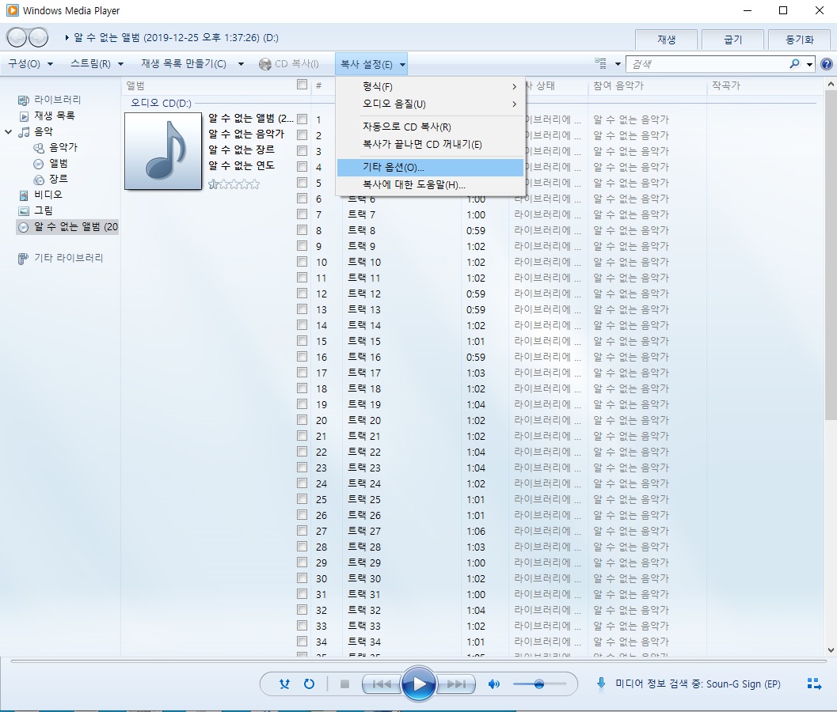Switch to the 굽기 tab
Viewport: 837px width, 712px height.
733,40
